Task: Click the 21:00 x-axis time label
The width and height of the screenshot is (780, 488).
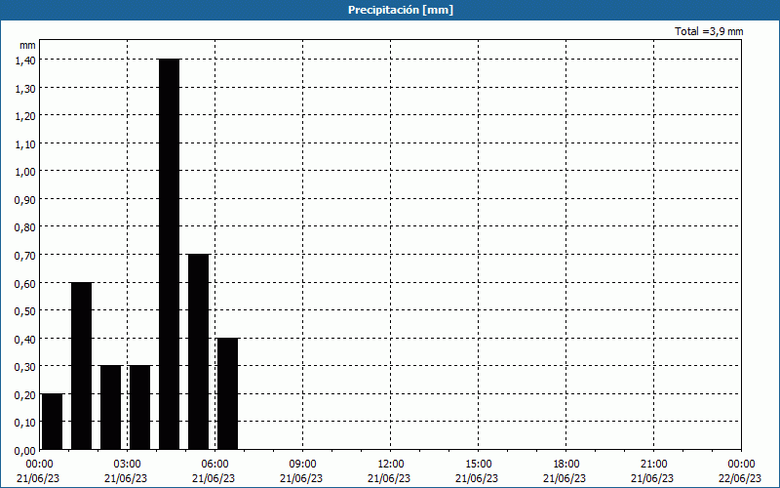Action: pos(653,465)
